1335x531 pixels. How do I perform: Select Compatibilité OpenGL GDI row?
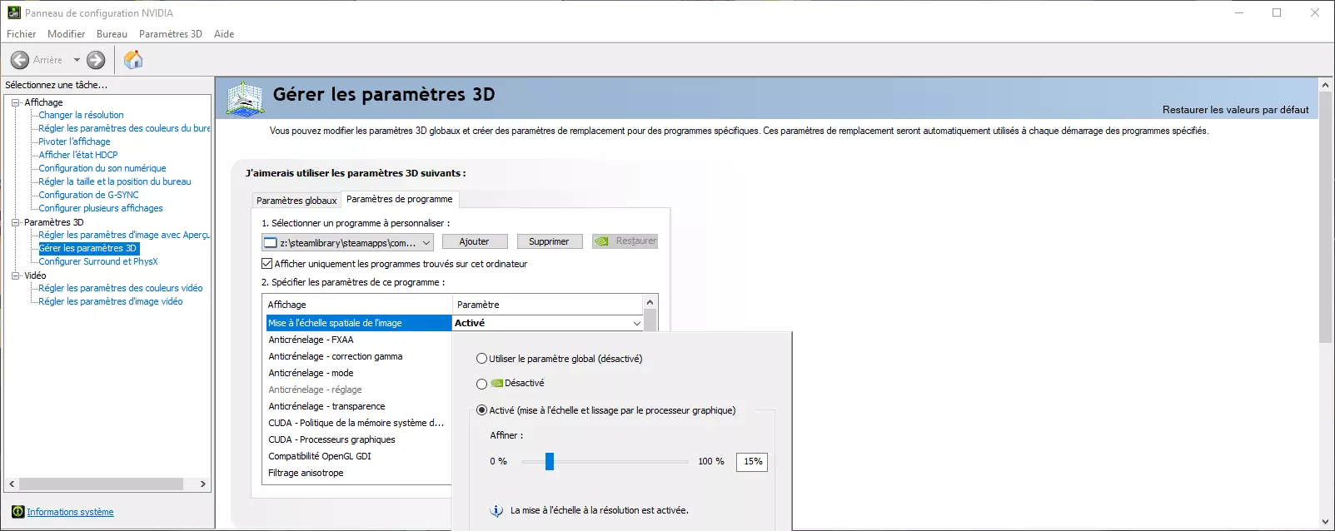pyautogui.click(x=357, y=456)
